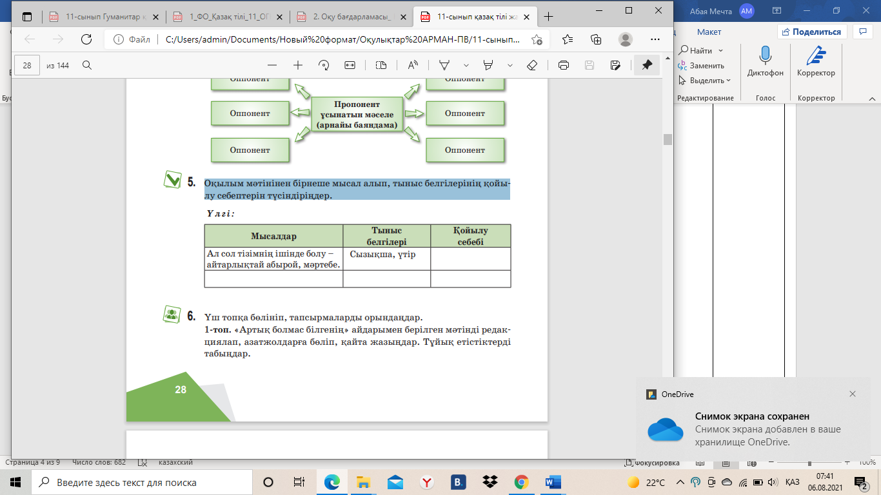Rotate the PDF page
Viewport: 881px width, 495px height.
click(324, 65)
